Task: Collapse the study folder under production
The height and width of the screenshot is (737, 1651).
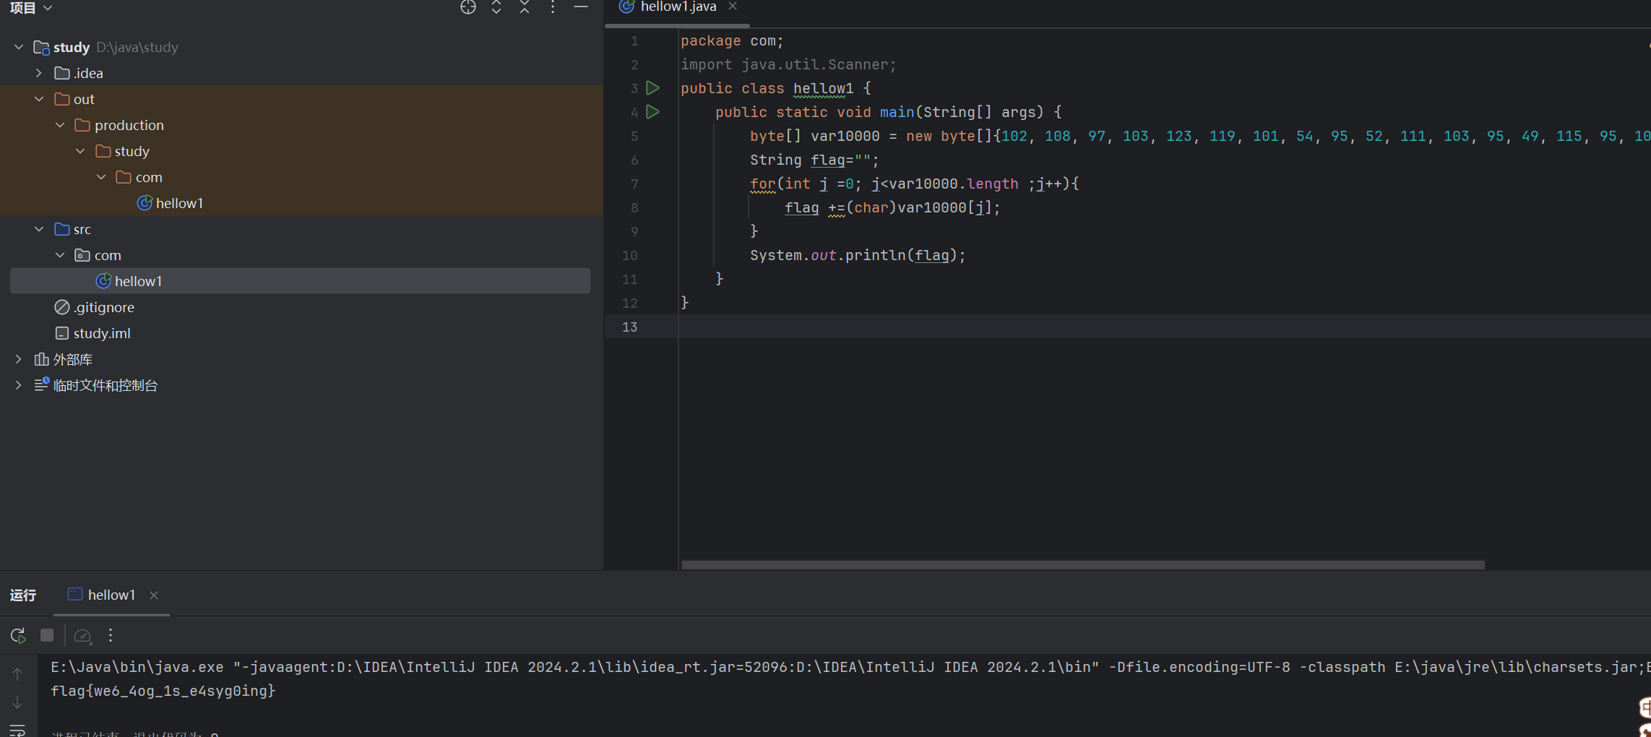Action: coord(80,151)
